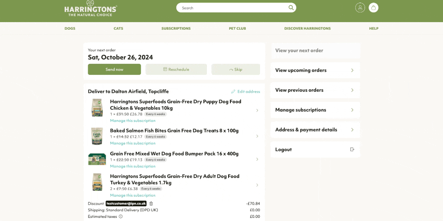The width and height of the screenshot is (443, 221).
Task: Remove discount via trash icon
Action: click(151, 203)
